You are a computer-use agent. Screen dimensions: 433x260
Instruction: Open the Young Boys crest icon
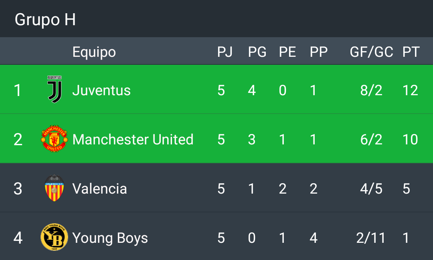tap(54, 237)
